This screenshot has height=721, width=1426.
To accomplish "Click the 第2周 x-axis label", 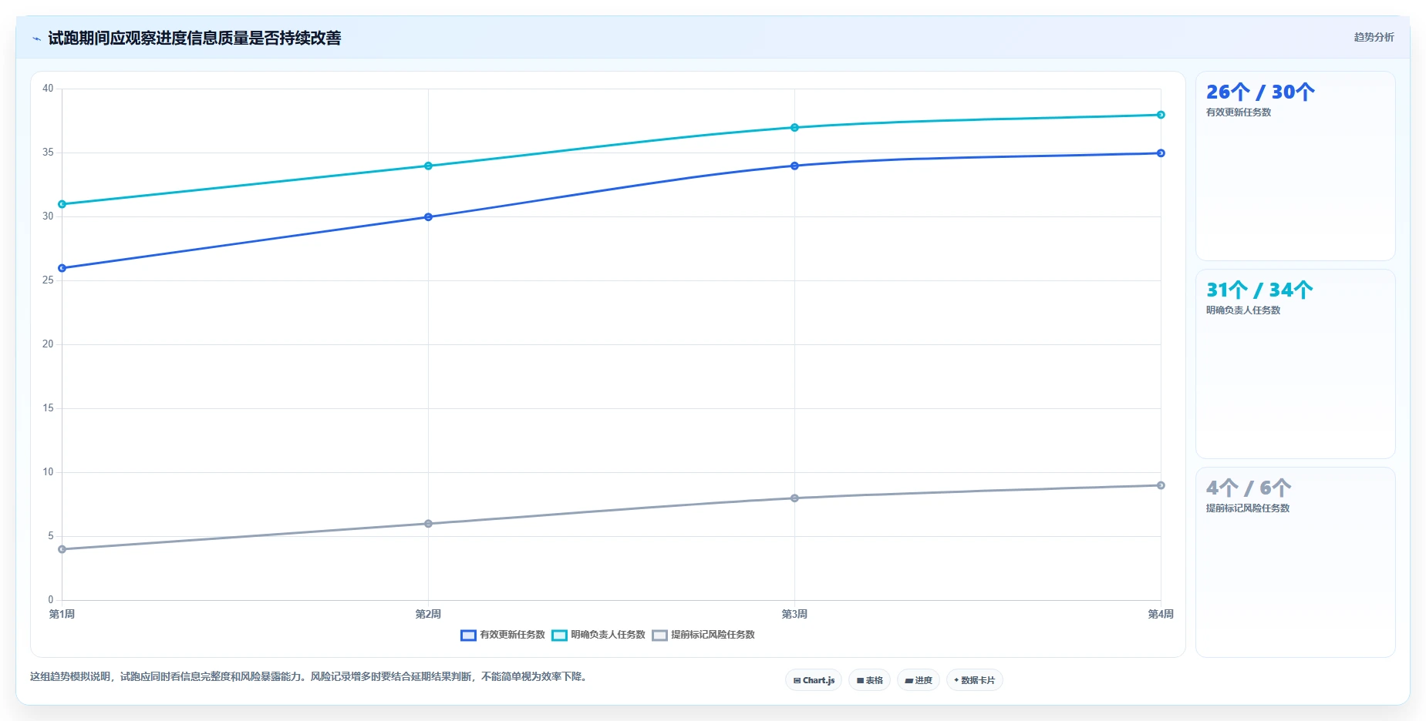I will click(x=428, y=614).
